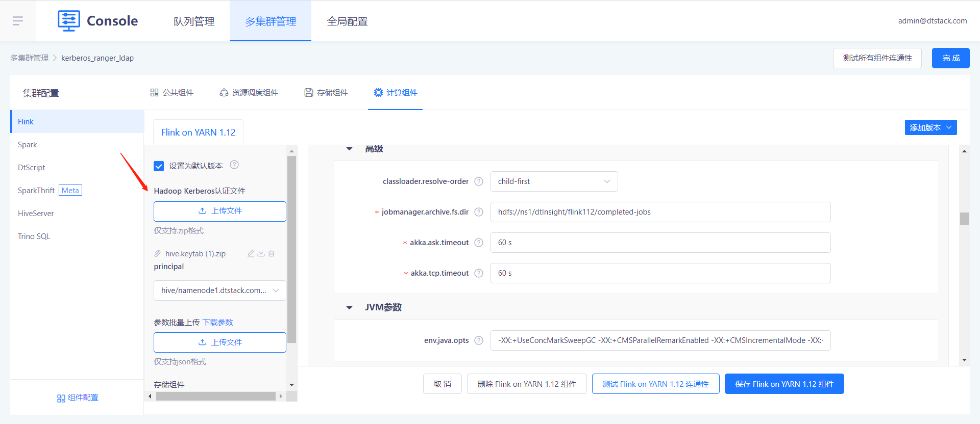Select Flink in component list
This screenshot has width=980, height=424.
coord(77,122)
